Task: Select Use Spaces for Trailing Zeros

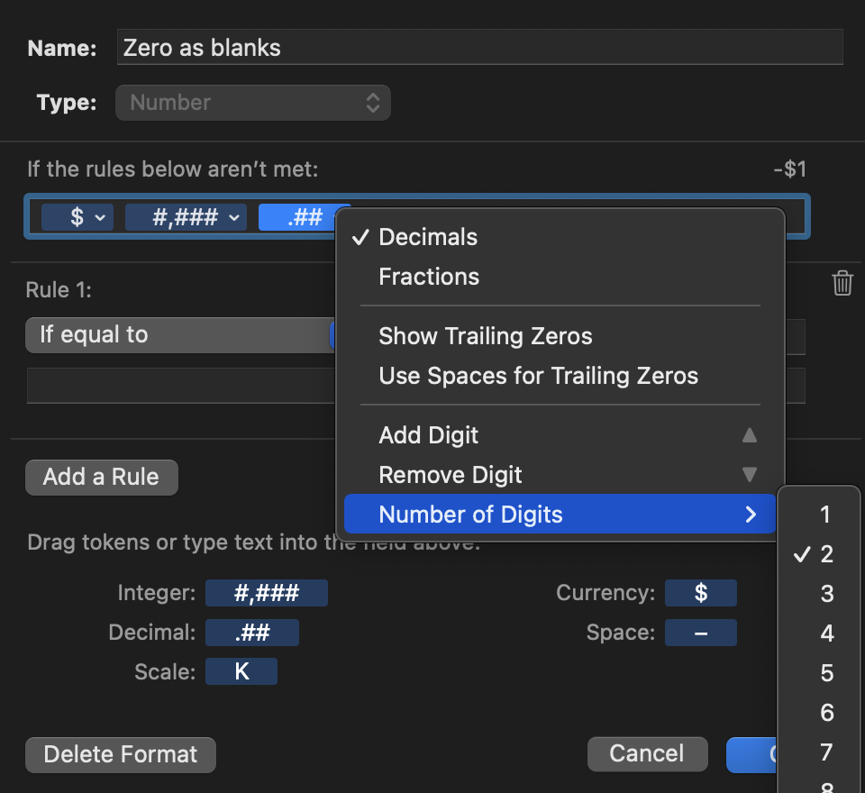Action: coord(538,376)
